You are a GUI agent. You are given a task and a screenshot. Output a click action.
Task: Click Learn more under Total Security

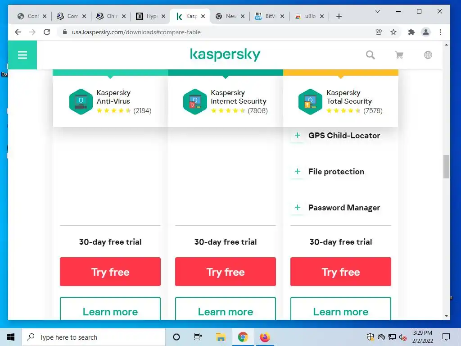coord(341,309)
